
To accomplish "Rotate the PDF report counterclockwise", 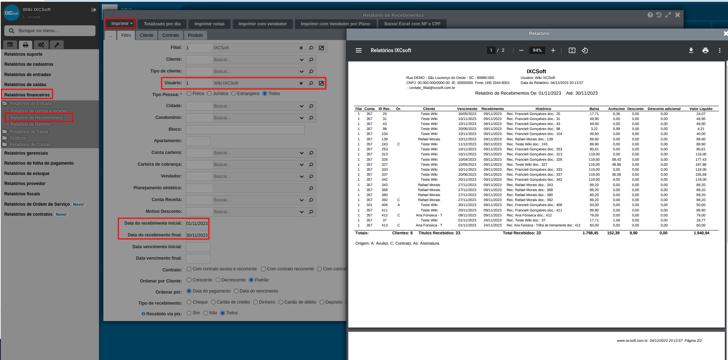I will coord(585,50).
